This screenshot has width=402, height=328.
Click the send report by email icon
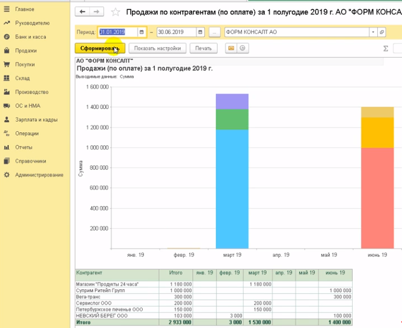click(231, 48)
